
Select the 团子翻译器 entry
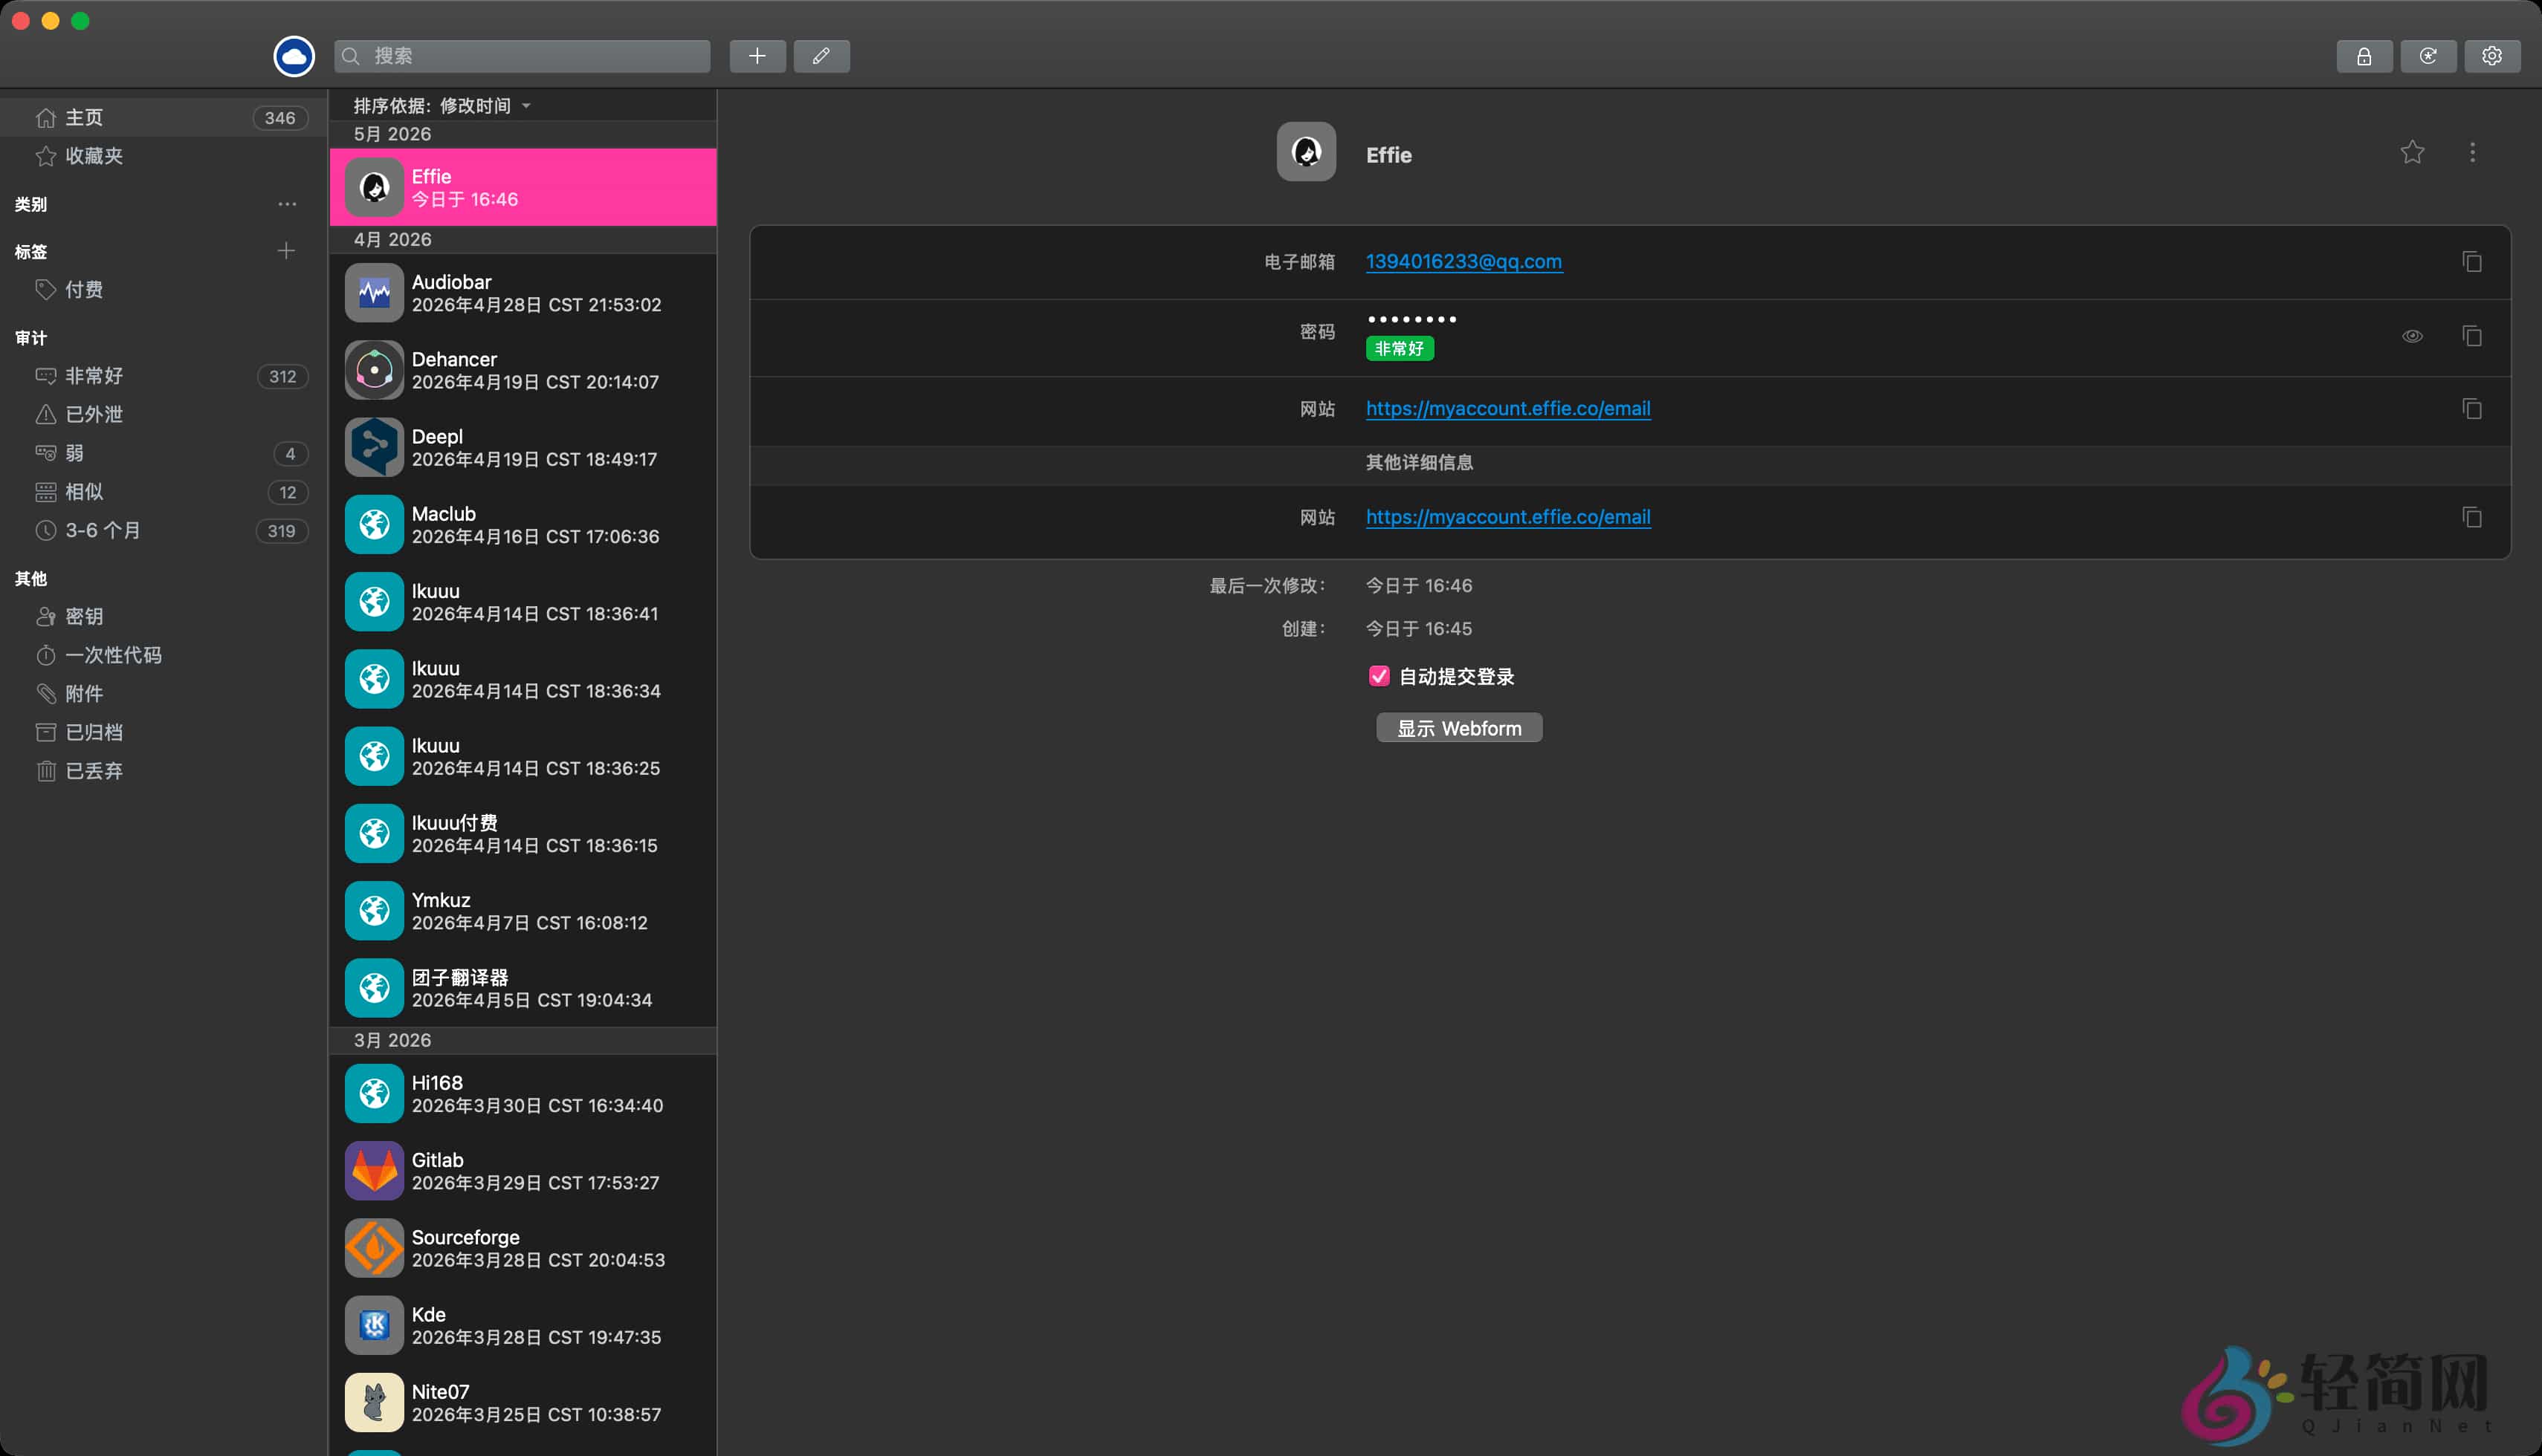(x=523, y=988)
